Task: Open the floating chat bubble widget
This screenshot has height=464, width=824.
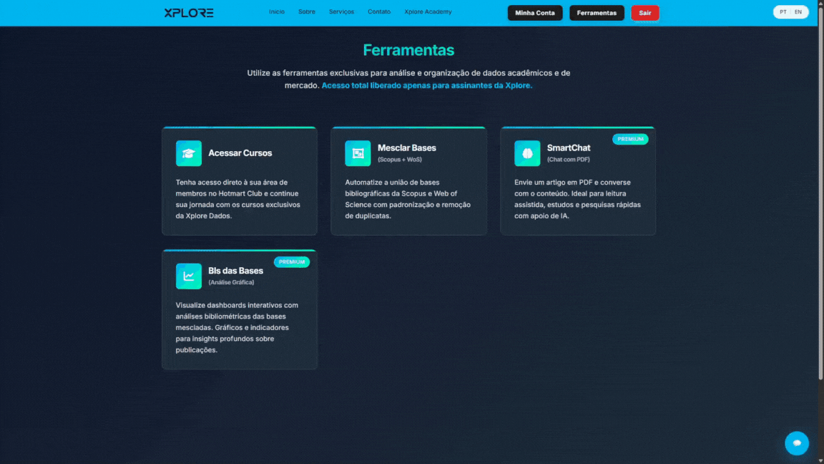Action: click(x=796, y=443)
